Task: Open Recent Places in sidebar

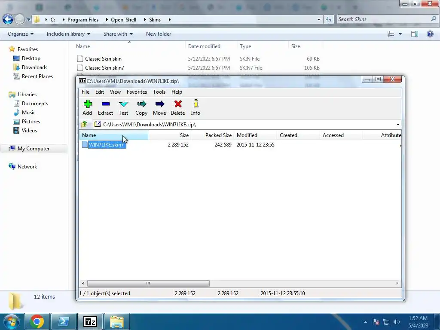Action: click(x=37, y=76)
